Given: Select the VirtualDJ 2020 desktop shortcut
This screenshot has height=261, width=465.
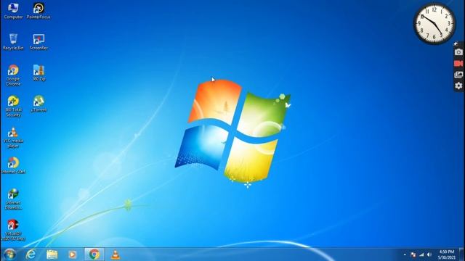Looking at the screenshot, I should (x=13, y=230).
